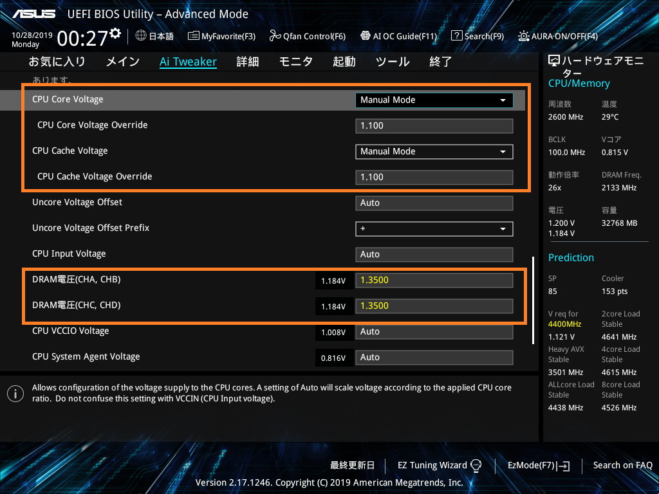Click the 4400MHz V req value

click(x=564, y=324)
